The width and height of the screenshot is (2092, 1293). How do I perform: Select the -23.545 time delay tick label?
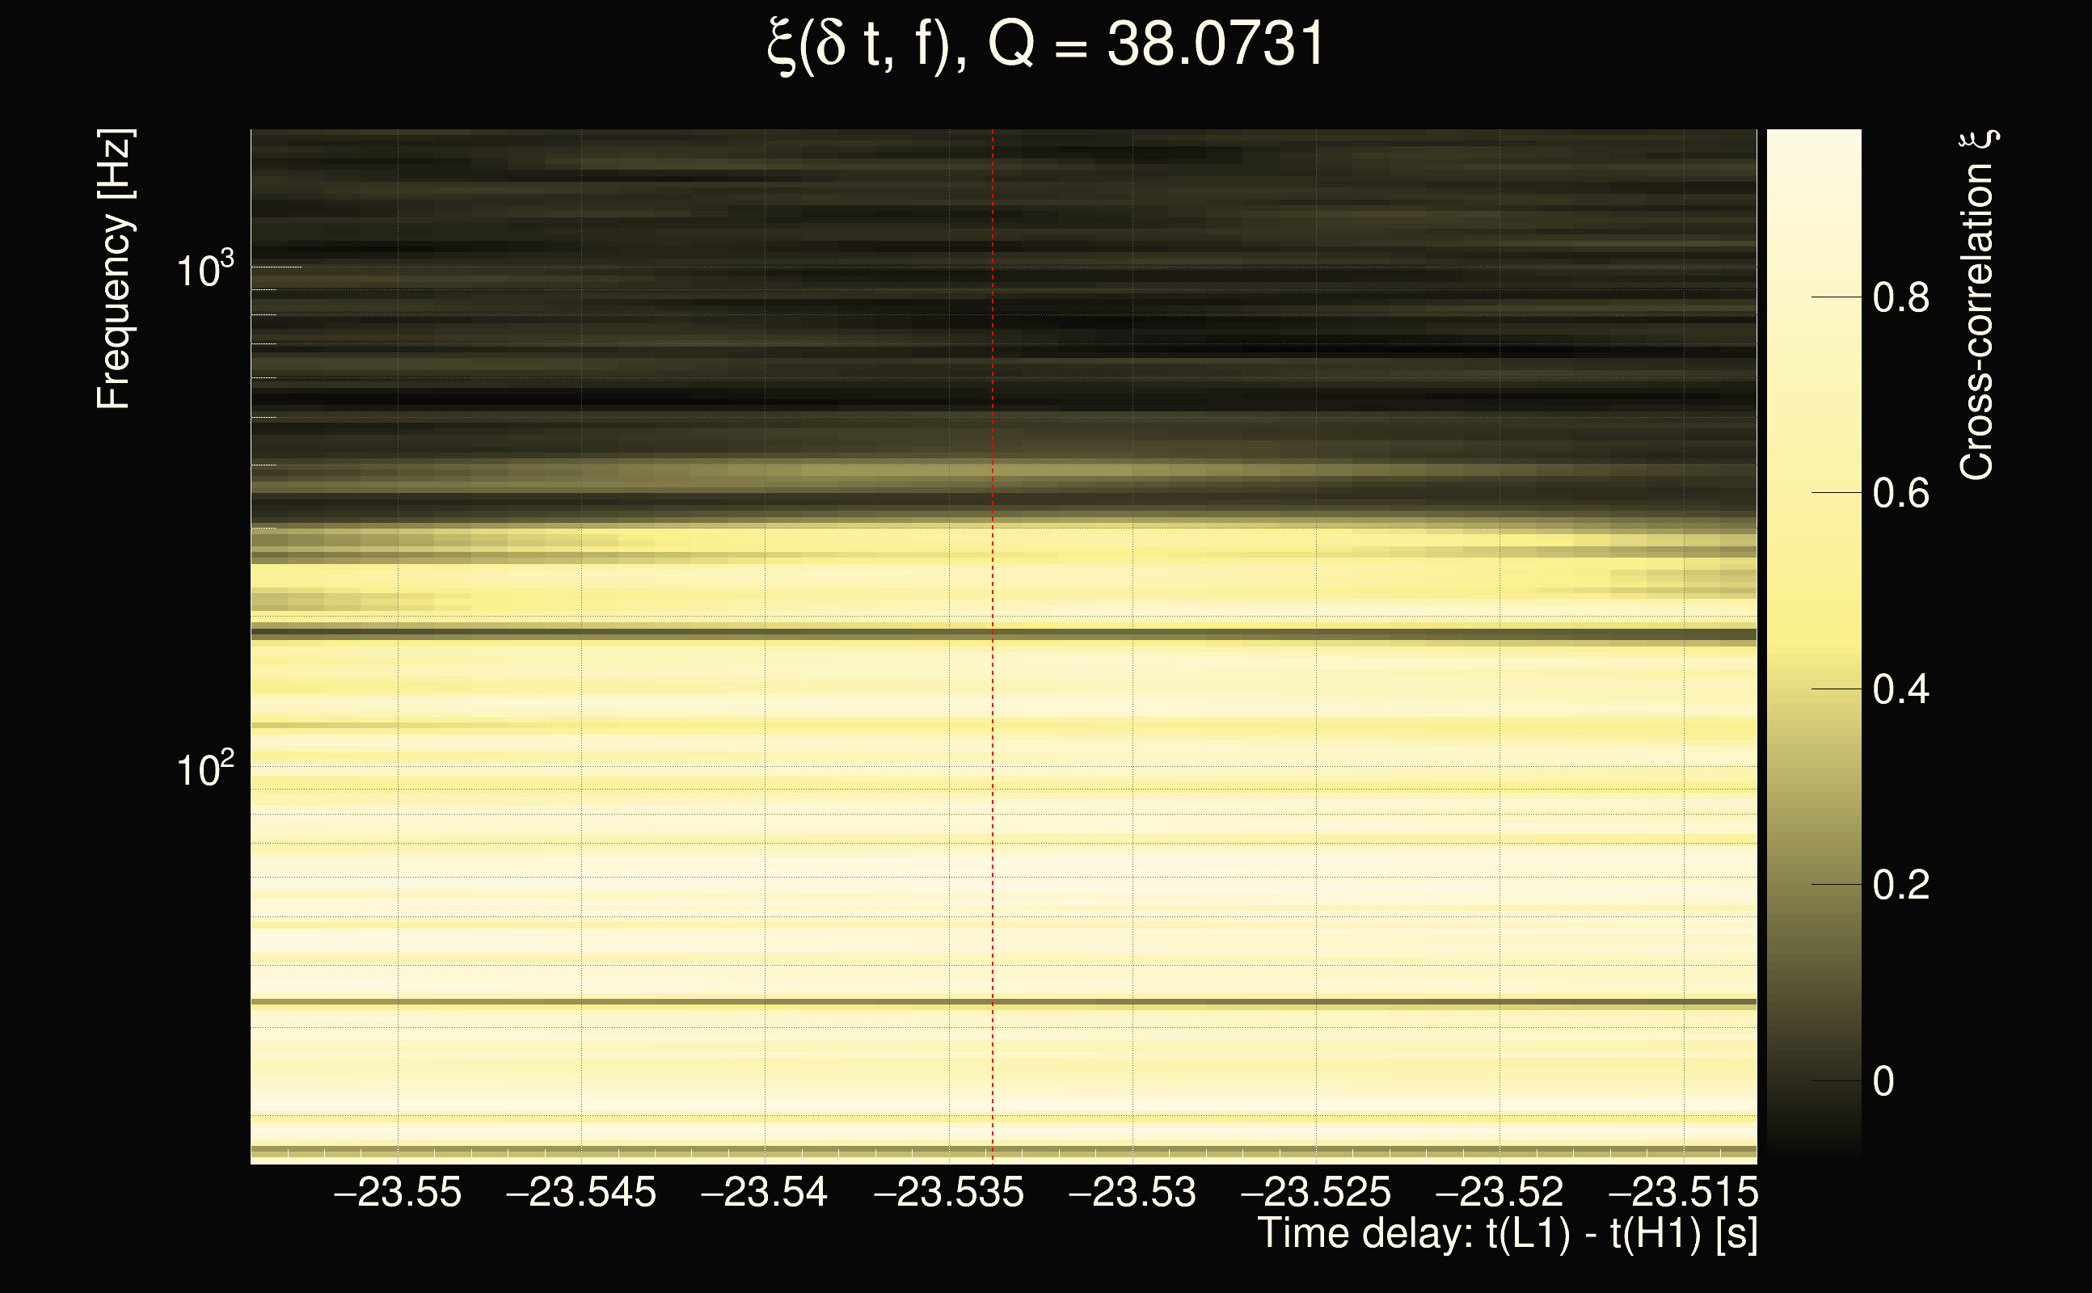(x=580, y=1192)
